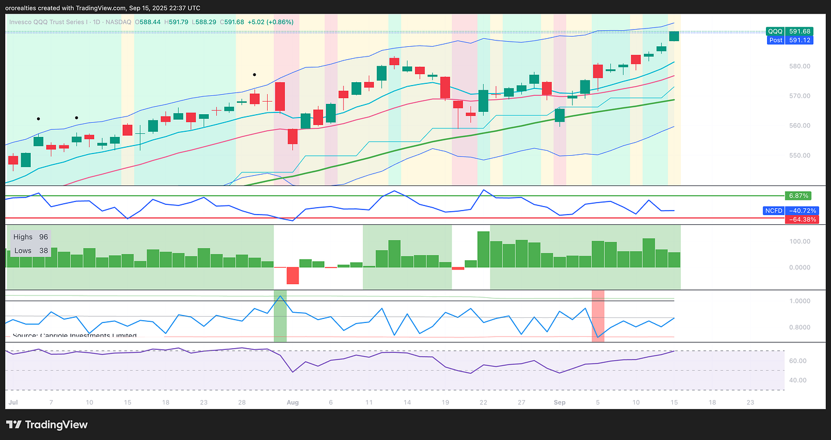
Task: Click the 100.00 axis label of highs-lows pane
Action: click(801, 241)
